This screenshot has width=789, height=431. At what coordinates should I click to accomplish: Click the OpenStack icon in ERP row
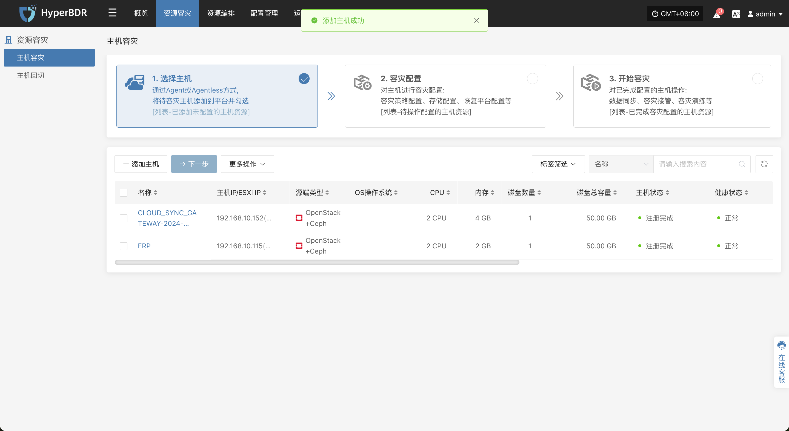(299, 246)
